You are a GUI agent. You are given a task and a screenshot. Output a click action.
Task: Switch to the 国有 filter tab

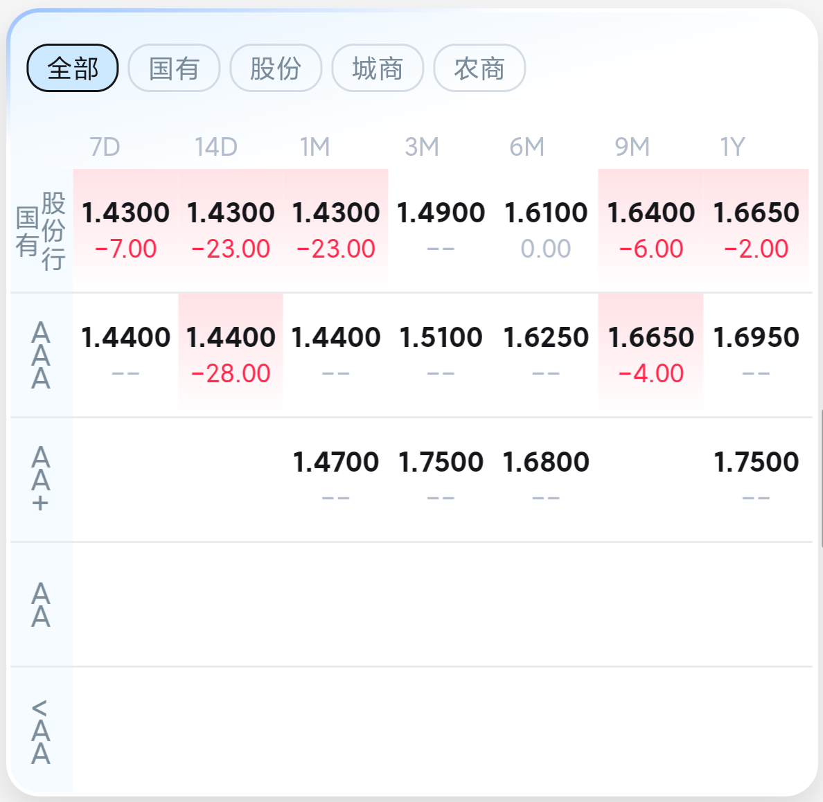point(175,69)
